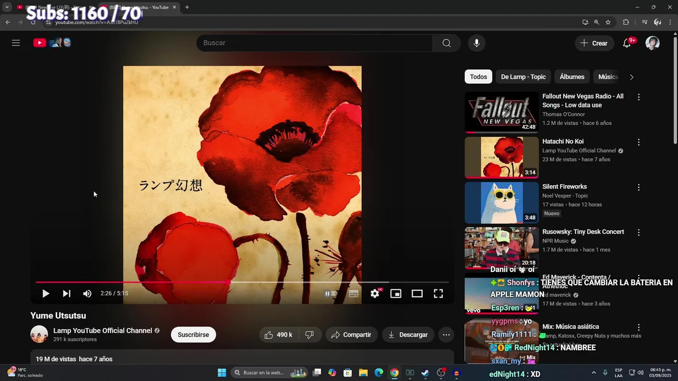
Task: Start voice search with the microphone
Action: point(477,43)
